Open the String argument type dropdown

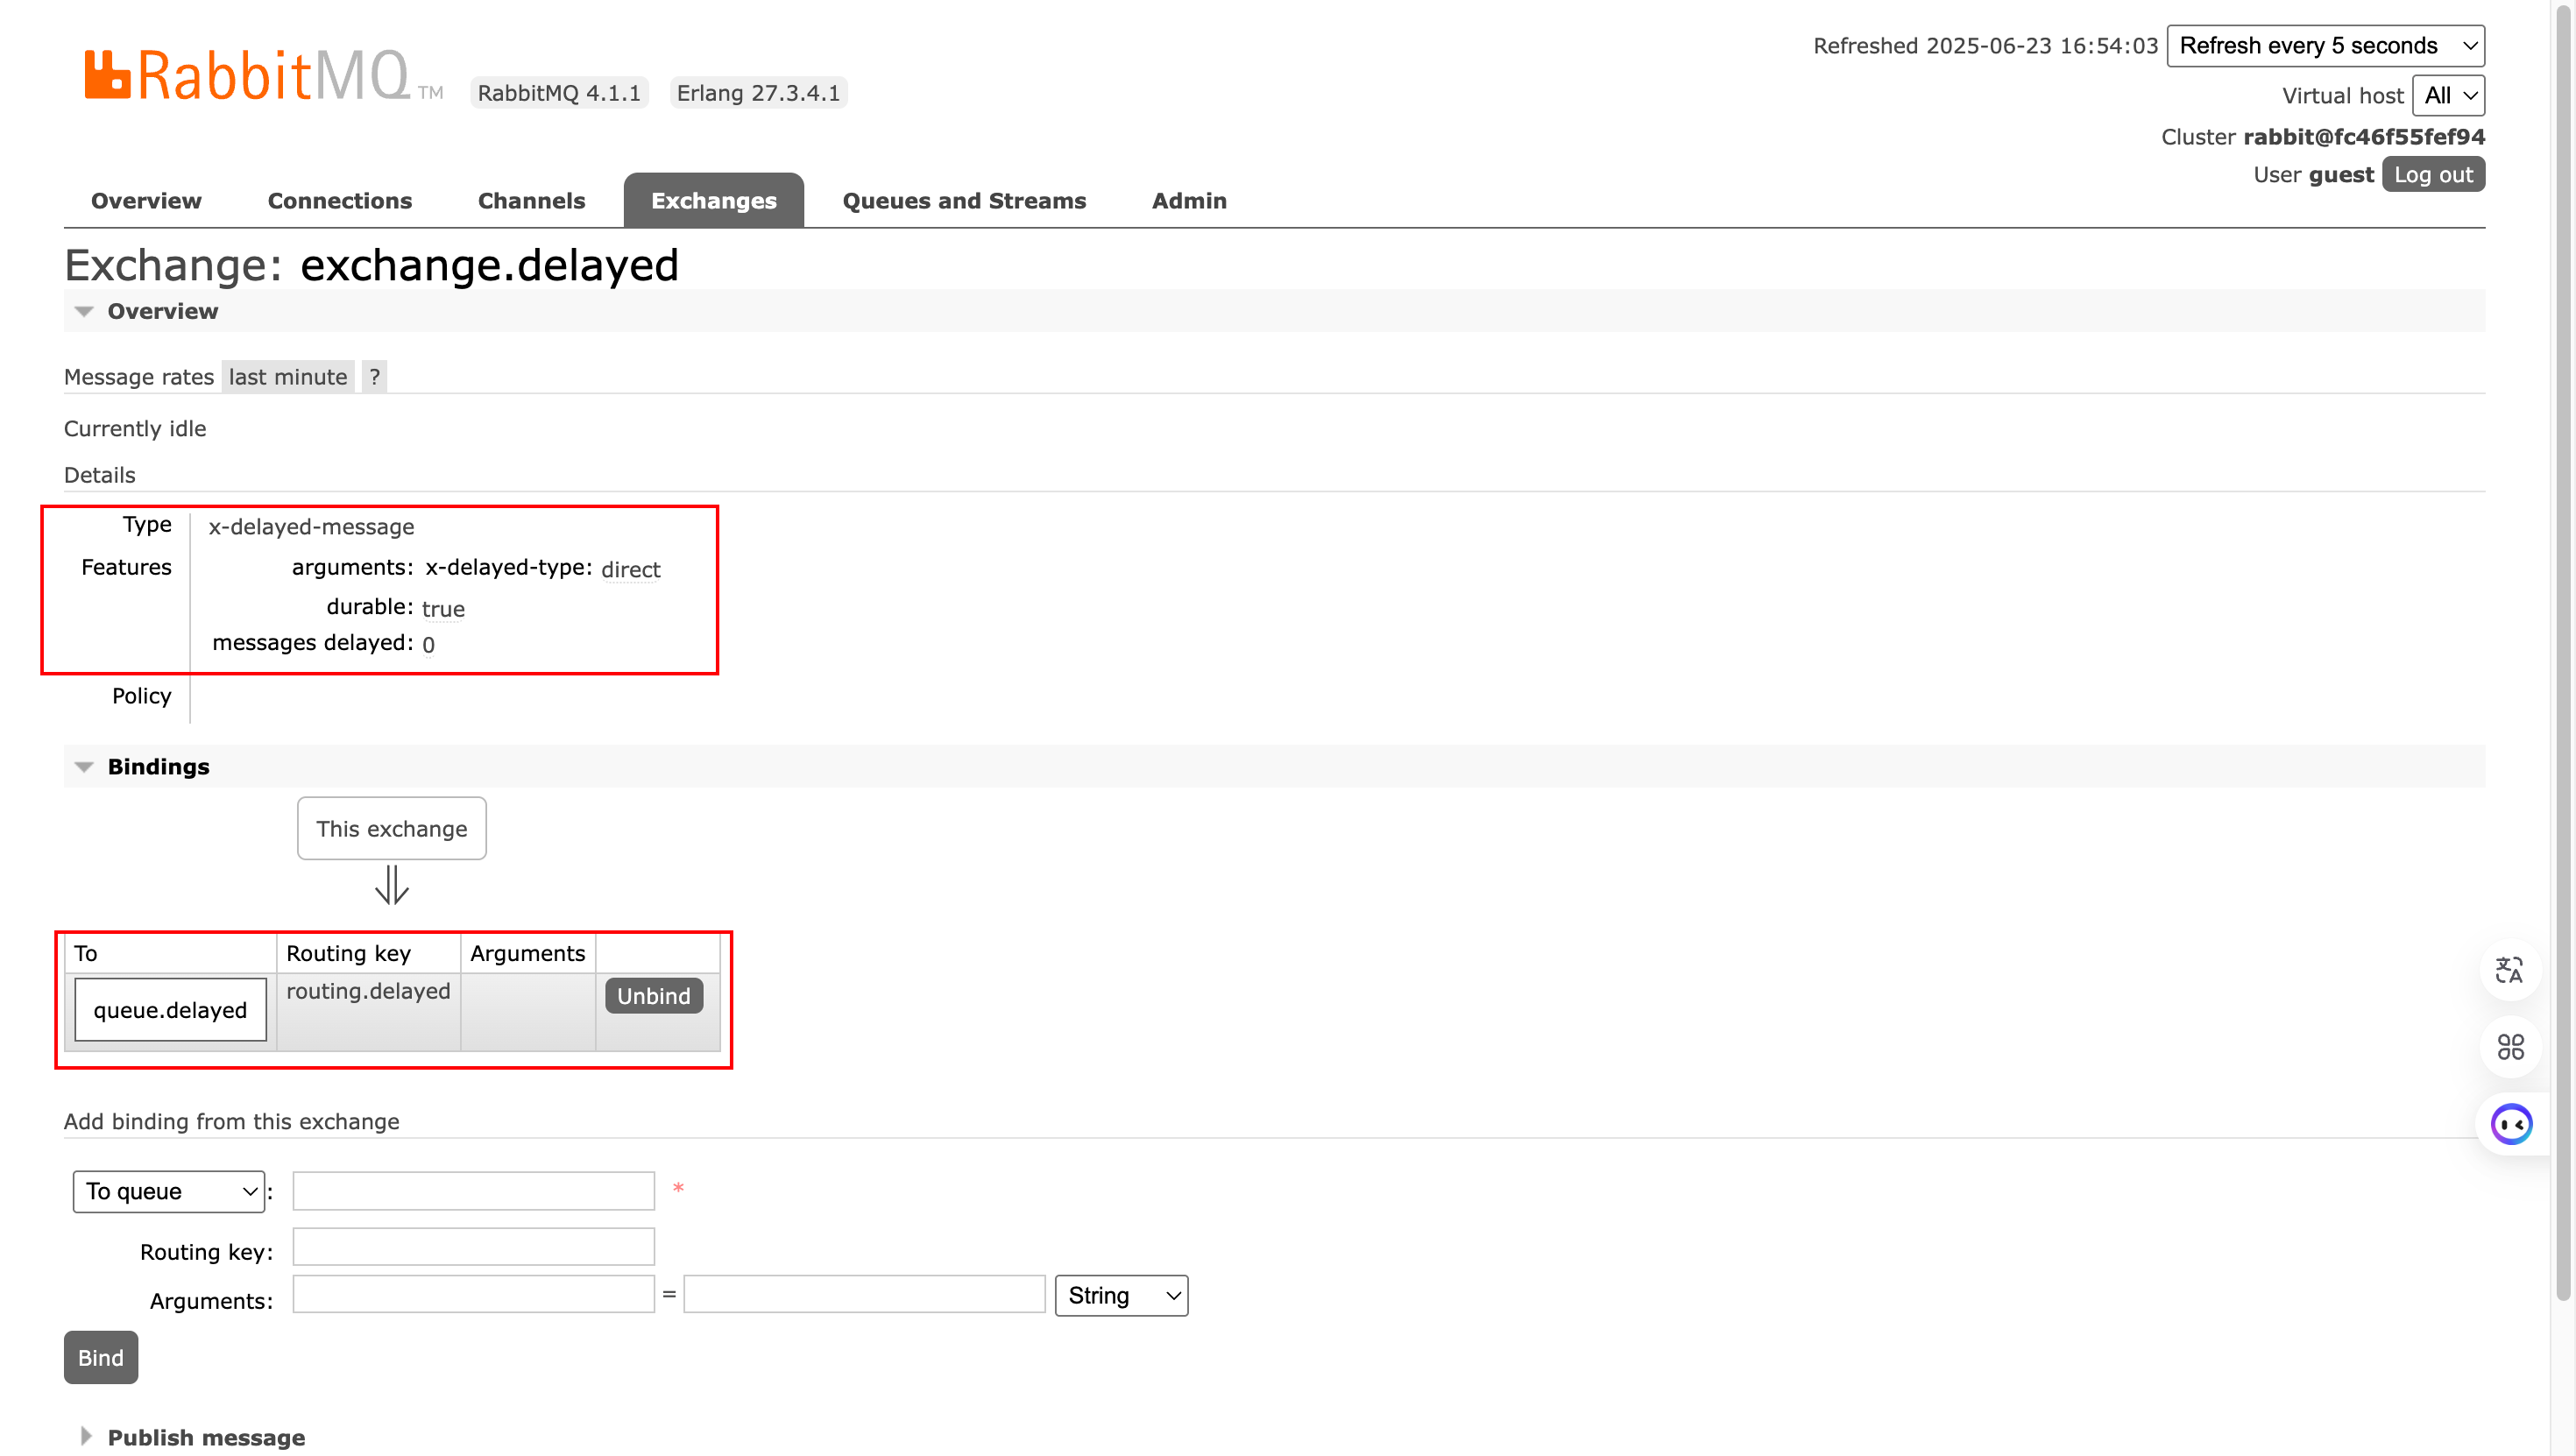click(1121, 1295)
